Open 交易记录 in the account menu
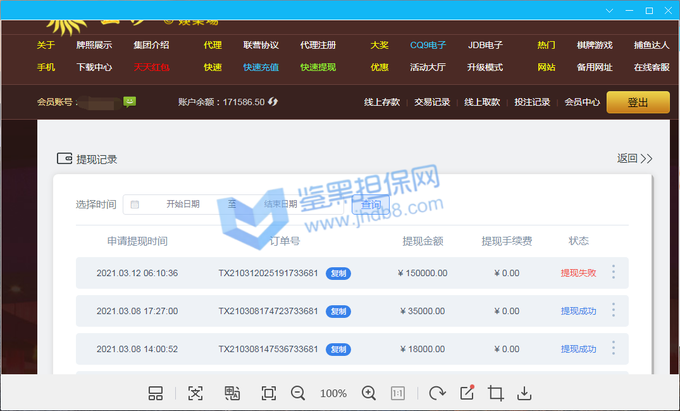 (x=432, y=102)
